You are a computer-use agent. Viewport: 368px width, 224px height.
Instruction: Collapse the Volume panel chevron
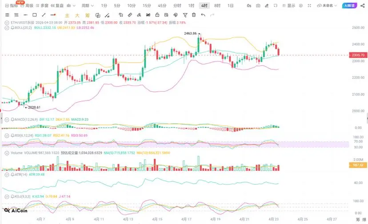[7, 153]
